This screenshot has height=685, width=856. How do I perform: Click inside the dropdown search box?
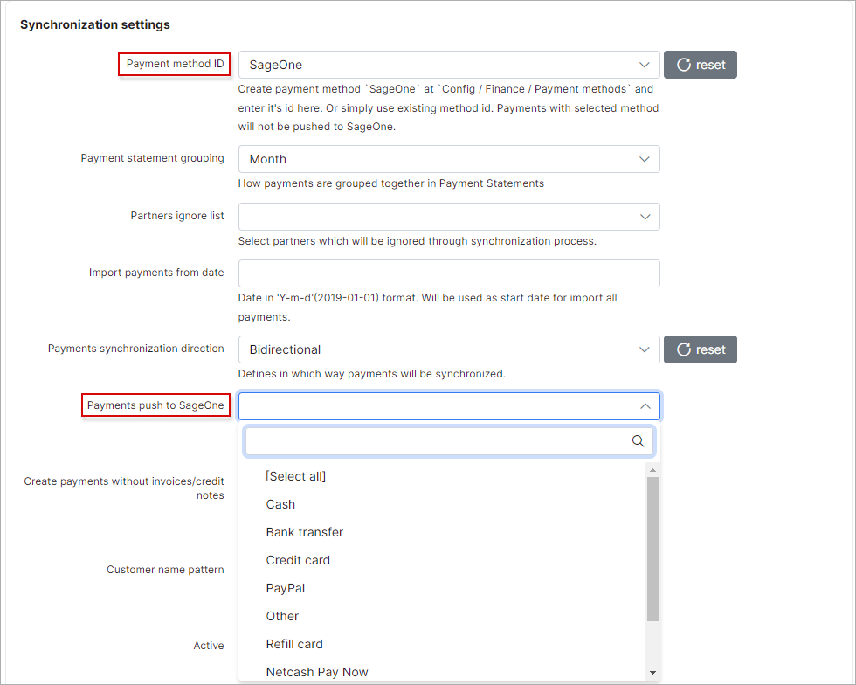[437, 441]
